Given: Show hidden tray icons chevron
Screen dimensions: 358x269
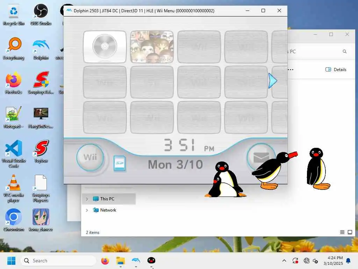Looking at the screenshot, I should [284, 261].
